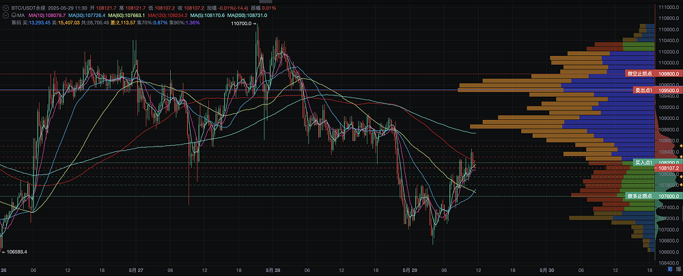Click the 5月 27 date label on time axis

pos(137,270)
